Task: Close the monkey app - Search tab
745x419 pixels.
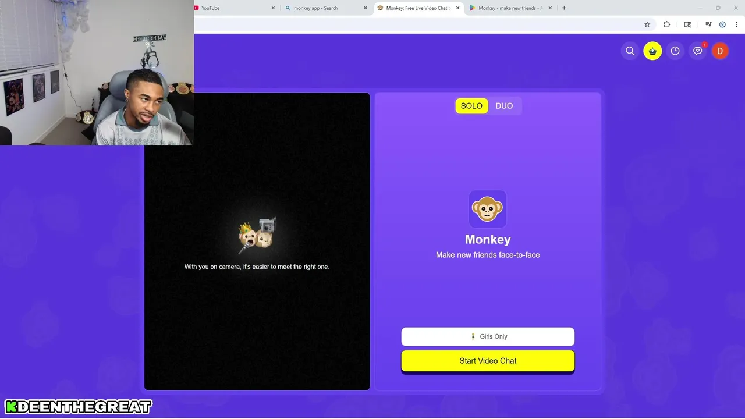Action: (x=366, y=8)
